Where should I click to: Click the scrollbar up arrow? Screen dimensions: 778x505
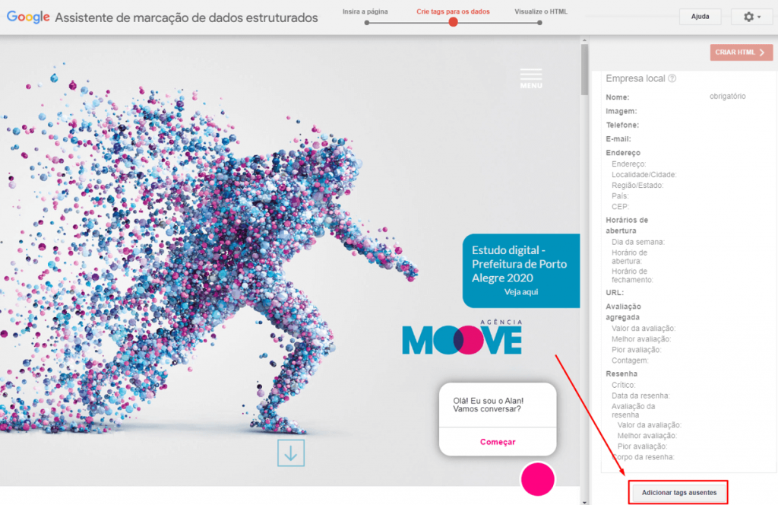click(584, 40)
